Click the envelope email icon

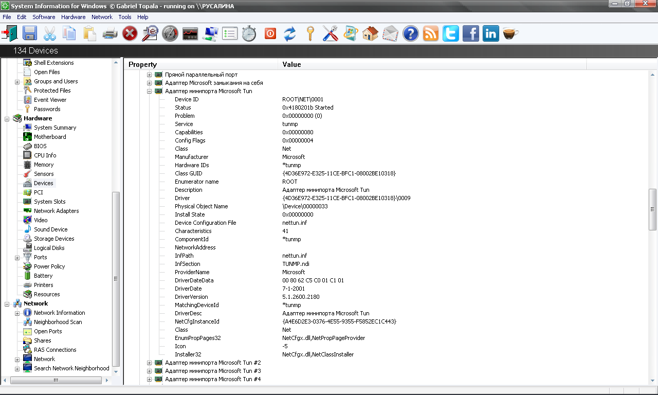click(x=390, y=34)
